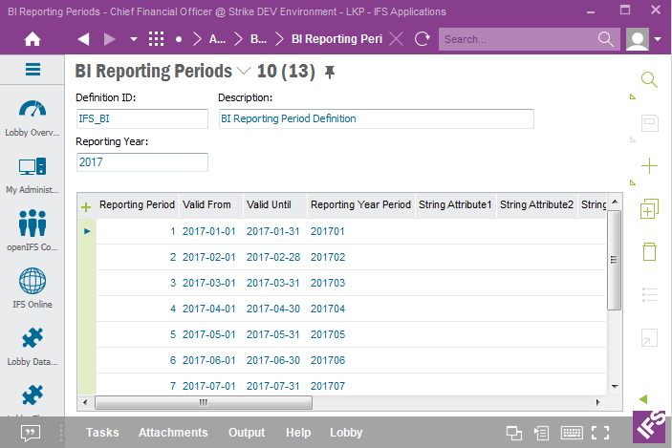Screen dimensions: 672x448
Task: Toggle full screen mode in bottom bar
Action: coord(600,433)
